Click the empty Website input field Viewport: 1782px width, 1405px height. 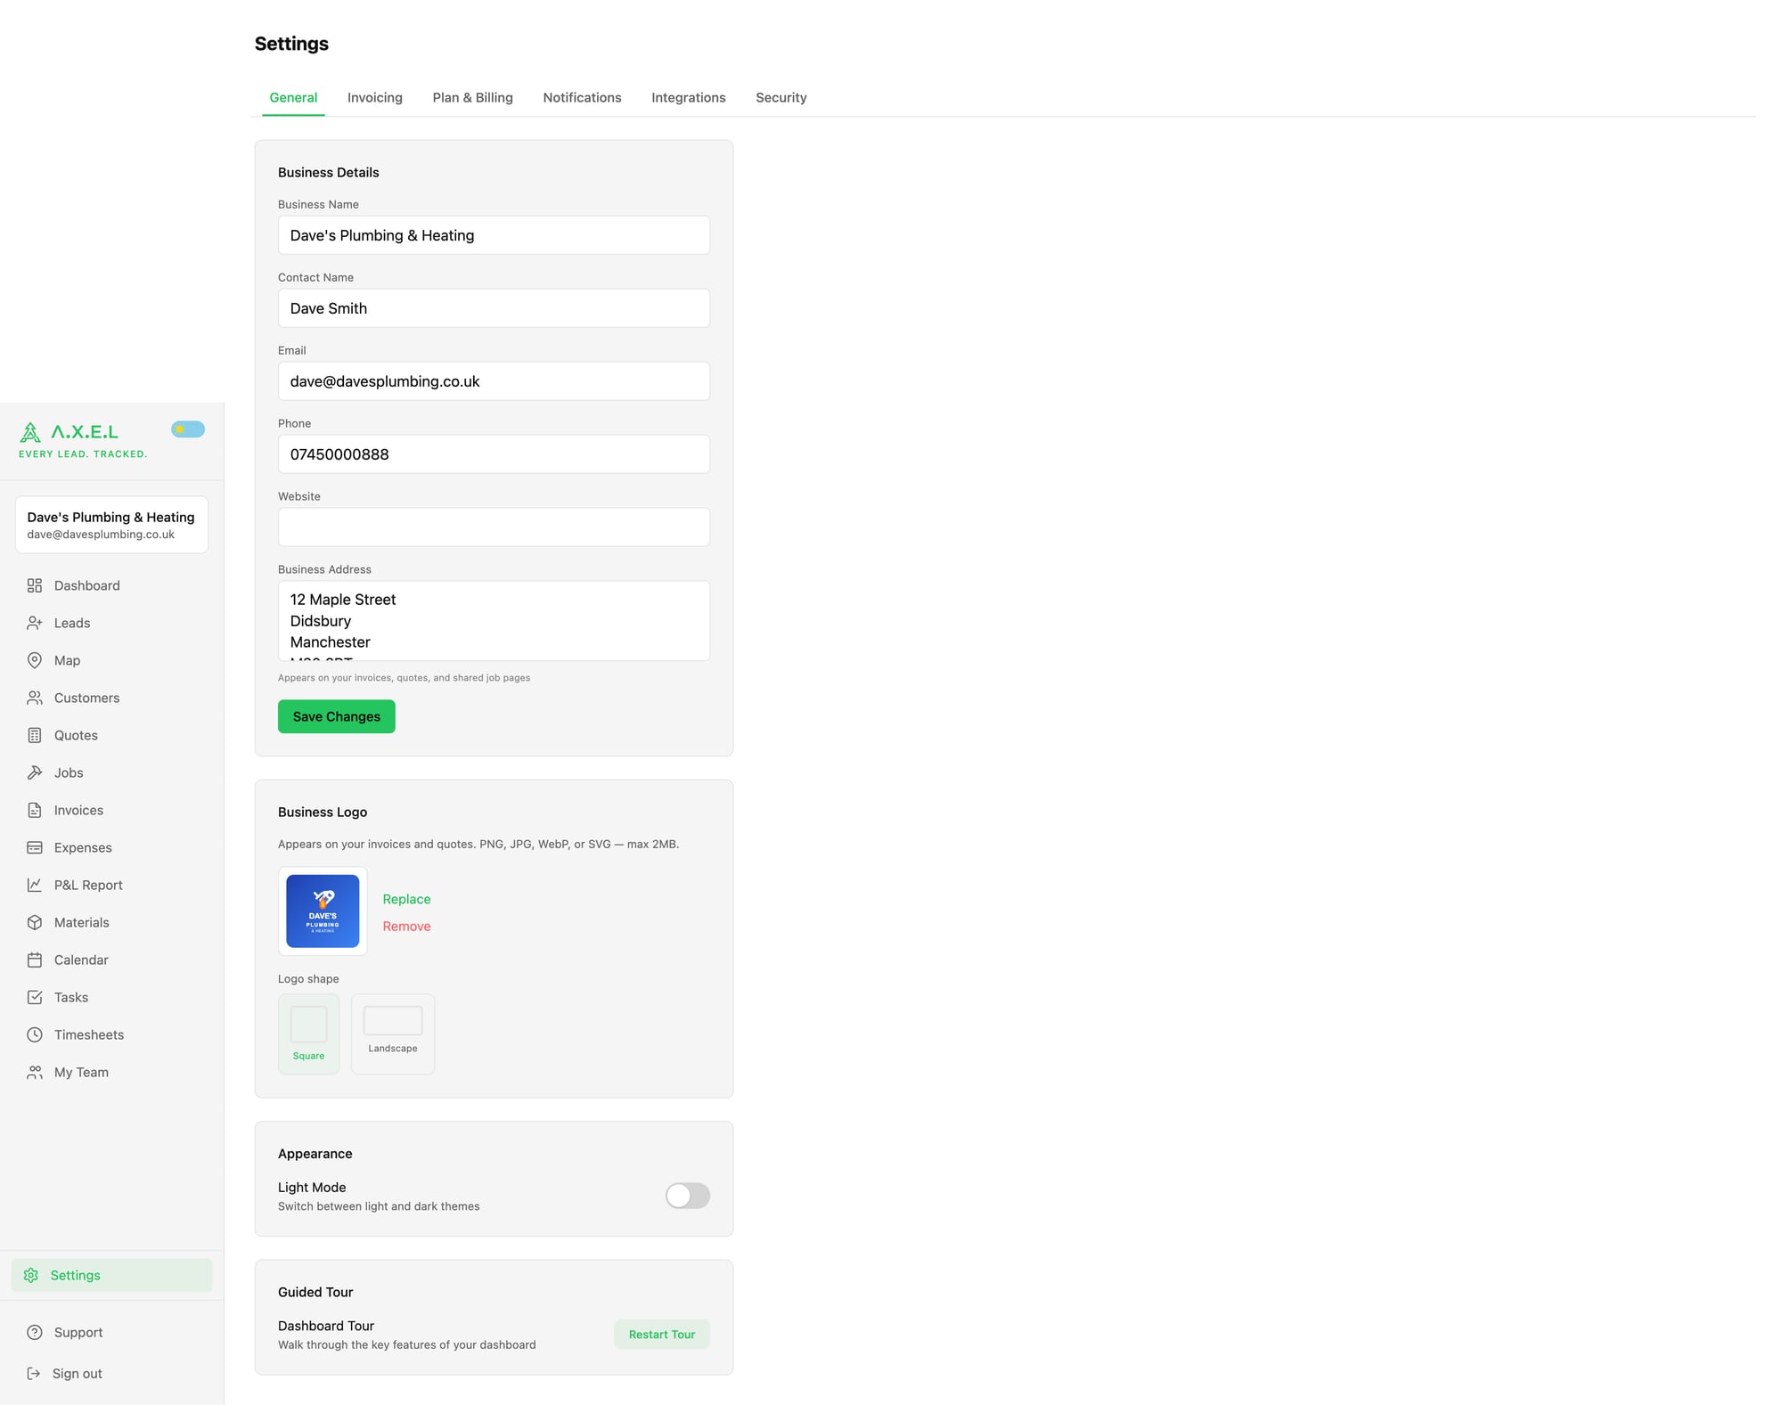494,527
